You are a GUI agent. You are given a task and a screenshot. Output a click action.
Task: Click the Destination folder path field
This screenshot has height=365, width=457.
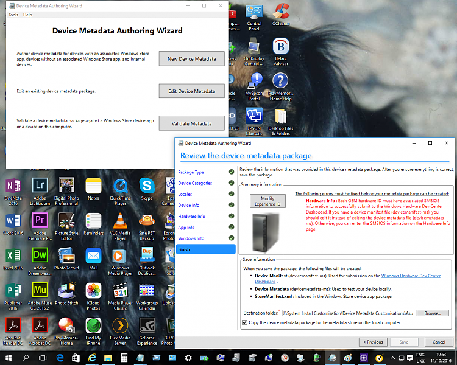[x=348, y=313]
